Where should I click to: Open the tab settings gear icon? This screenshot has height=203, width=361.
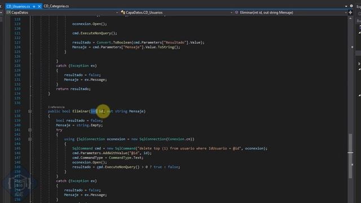[x=351, y=6]
